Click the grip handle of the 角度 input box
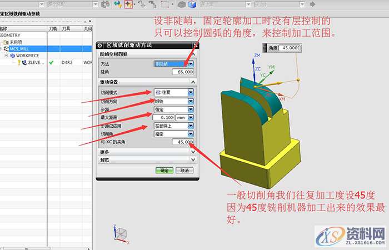Viewport: 389px width, 250px height. 265,48
